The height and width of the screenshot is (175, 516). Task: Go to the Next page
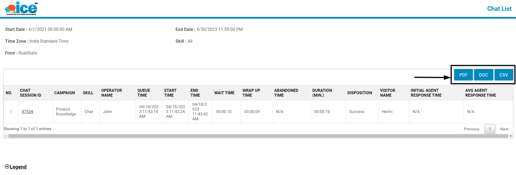click(504, 129)
